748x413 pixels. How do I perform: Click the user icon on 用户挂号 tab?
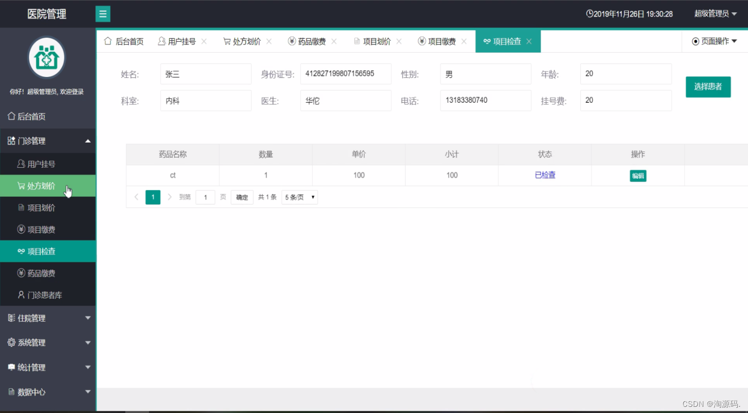point(162,41)
